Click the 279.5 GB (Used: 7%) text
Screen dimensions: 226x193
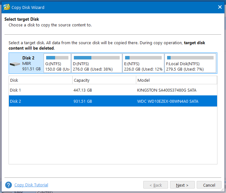click(185, 69)
